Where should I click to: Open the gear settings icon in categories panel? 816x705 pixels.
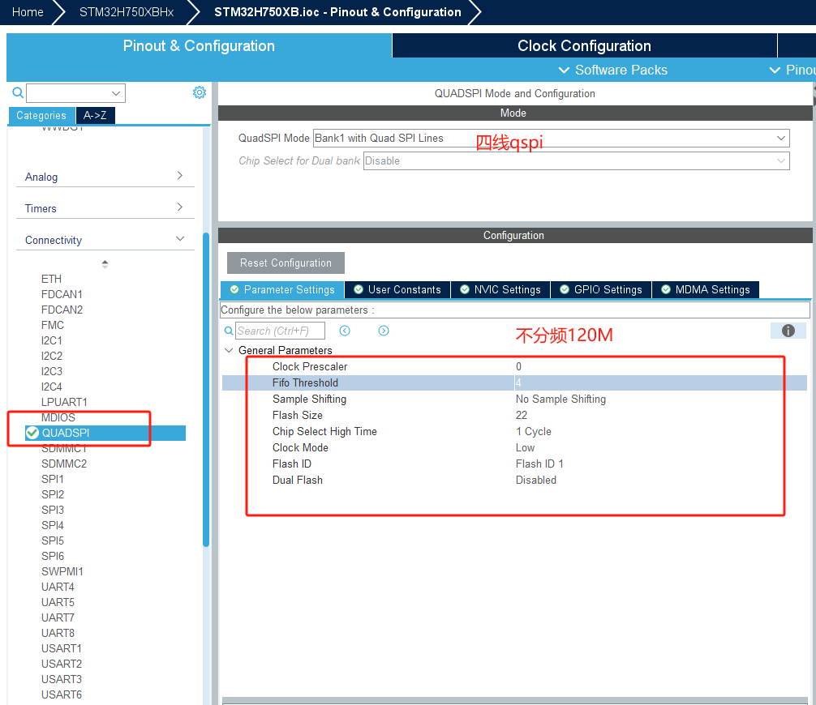pos(200,92)
